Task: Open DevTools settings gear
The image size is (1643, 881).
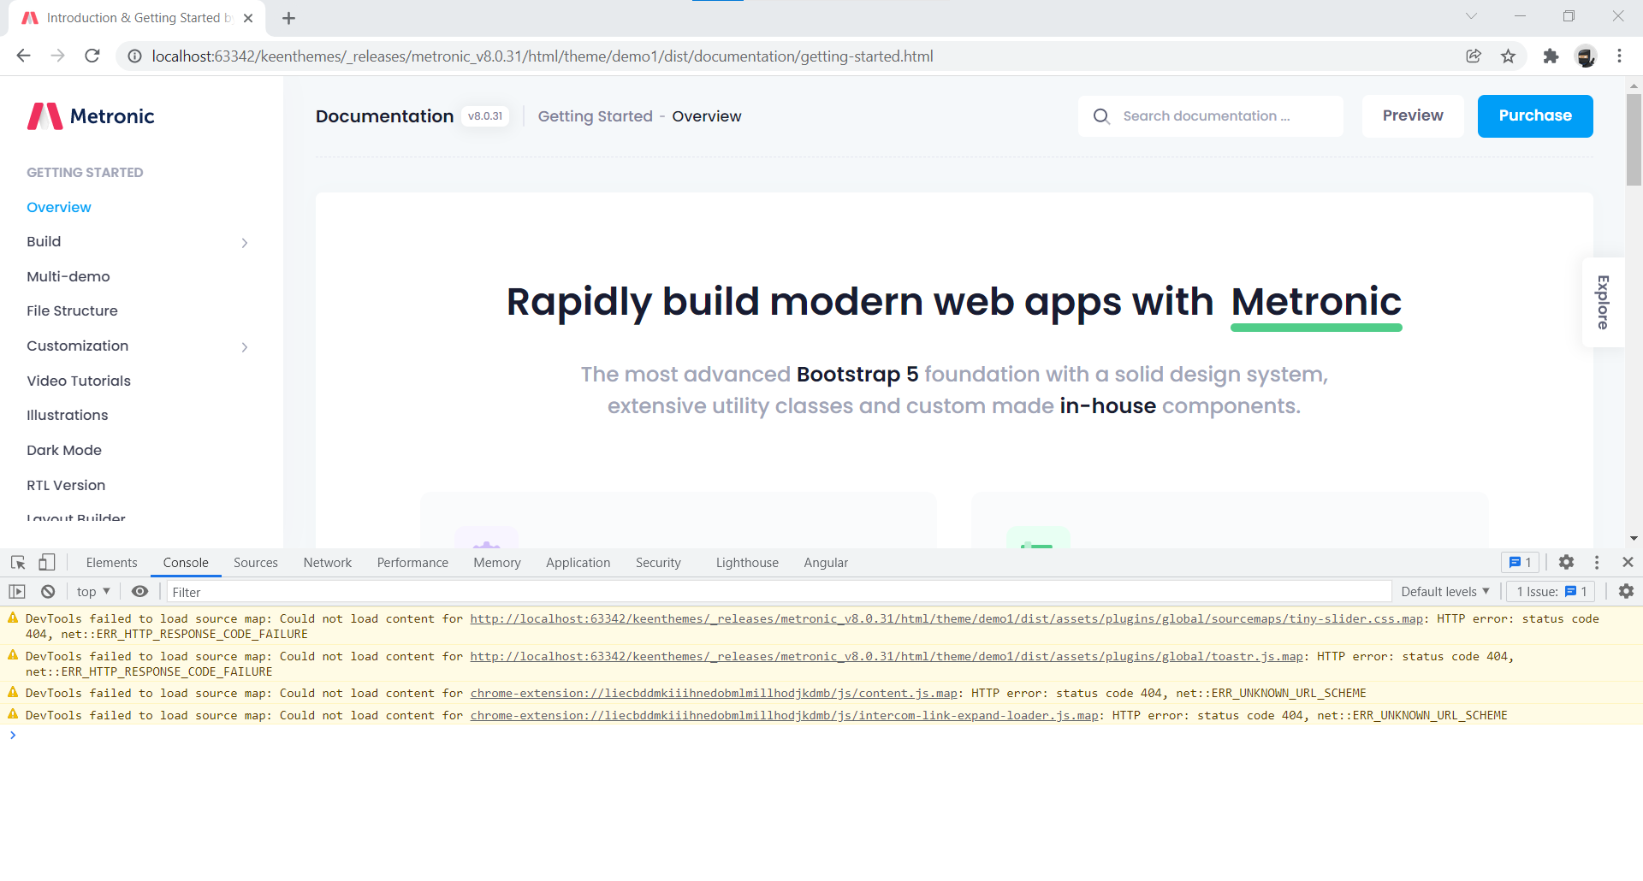Action: [x=1566, y=562]
